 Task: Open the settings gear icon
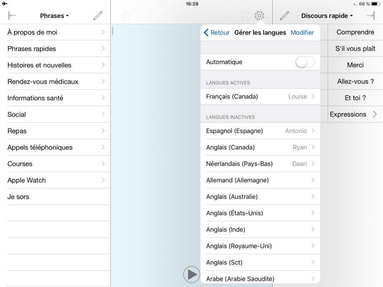pos(259,16)
